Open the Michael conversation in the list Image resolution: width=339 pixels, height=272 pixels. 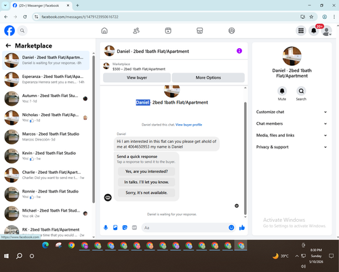(x=46, y=213)
